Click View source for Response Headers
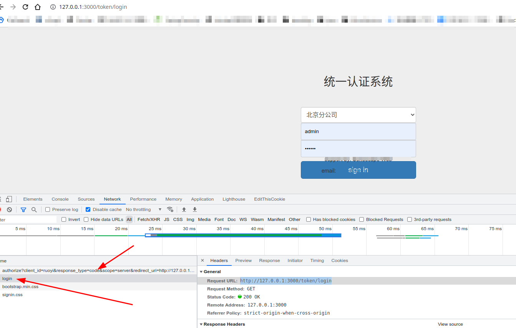This screenshot has width=516, height=328. [450, 324]
